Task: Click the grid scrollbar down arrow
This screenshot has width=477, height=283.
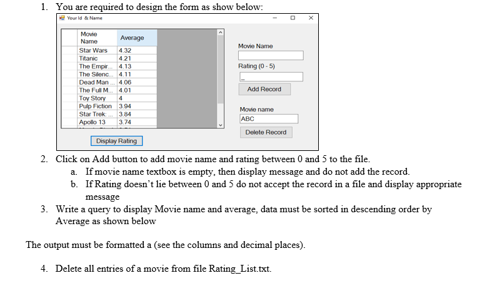Action: tap(221, 125)
